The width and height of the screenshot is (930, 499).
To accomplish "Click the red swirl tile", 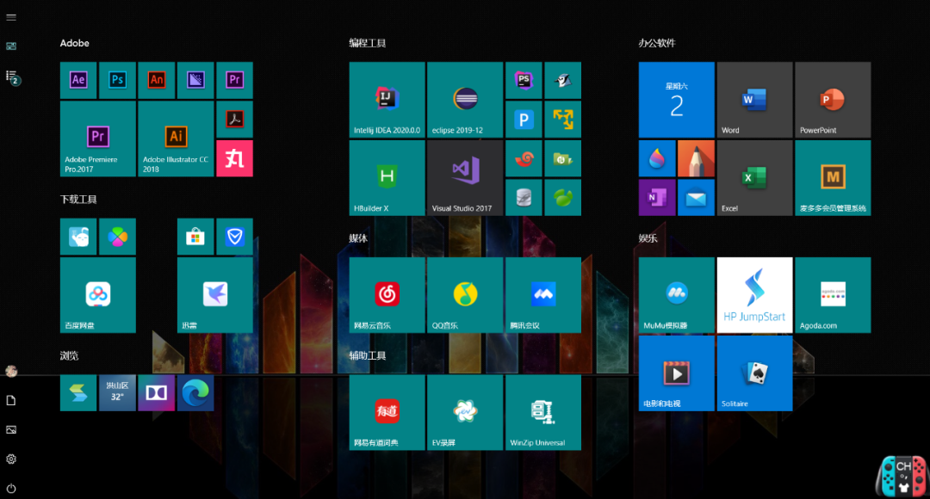I will point(524,158).
